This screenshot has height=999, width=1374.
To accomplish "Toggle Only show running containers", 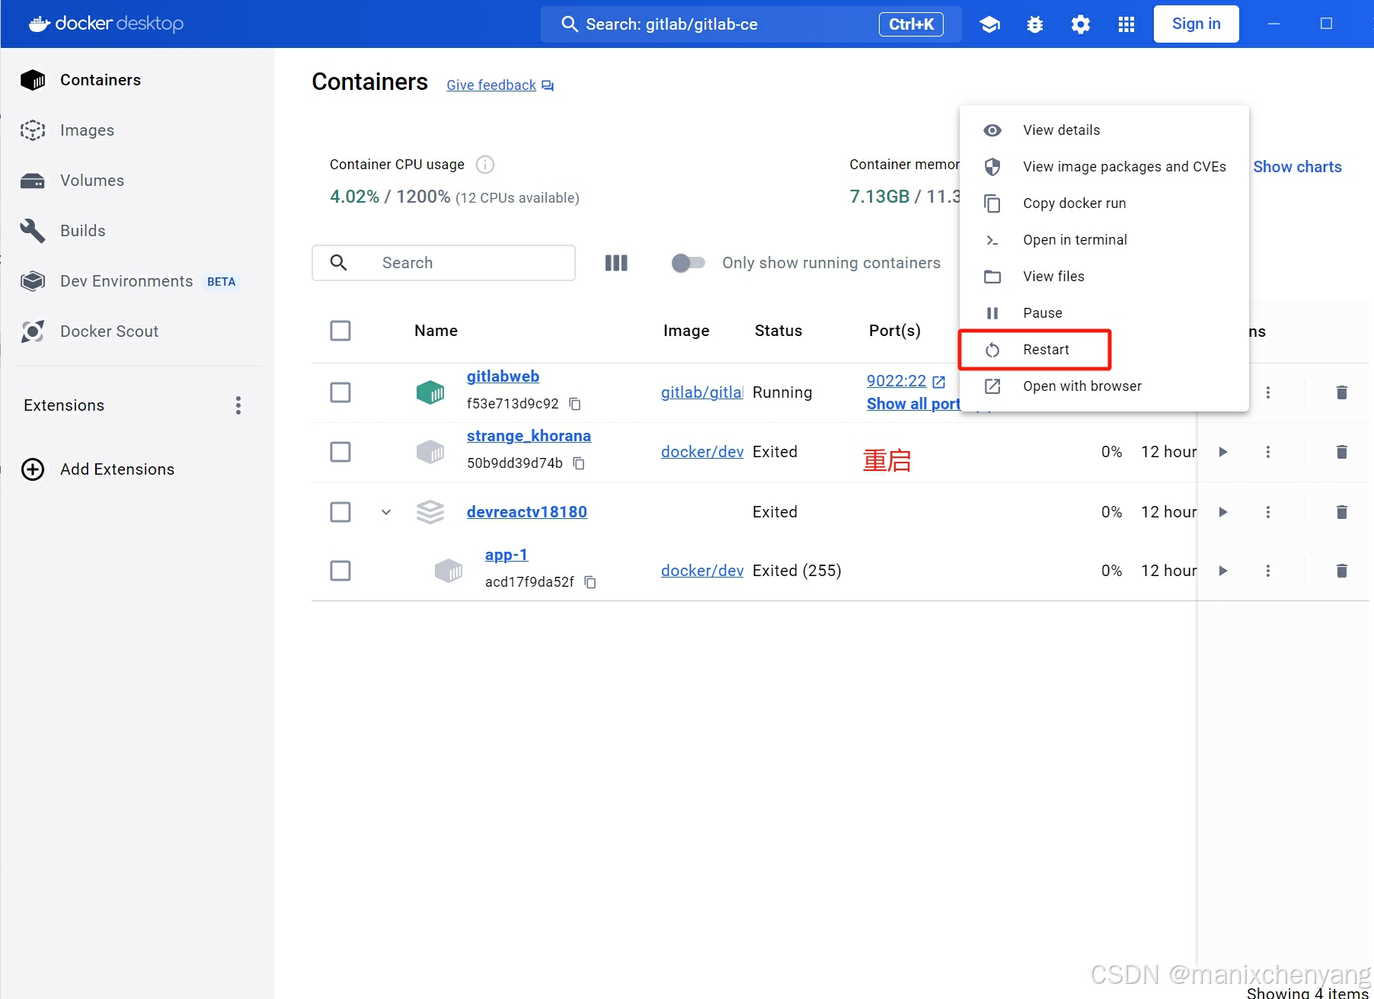I will point(688,263).
